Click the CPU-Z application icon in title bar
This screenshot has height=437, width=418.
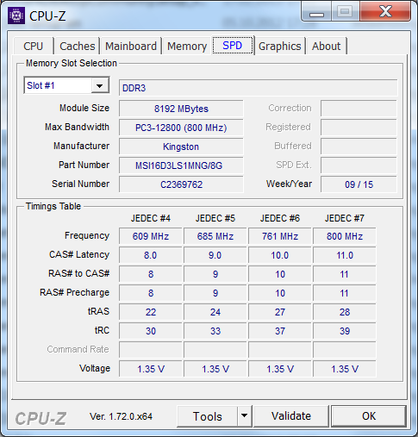[16, 16]
